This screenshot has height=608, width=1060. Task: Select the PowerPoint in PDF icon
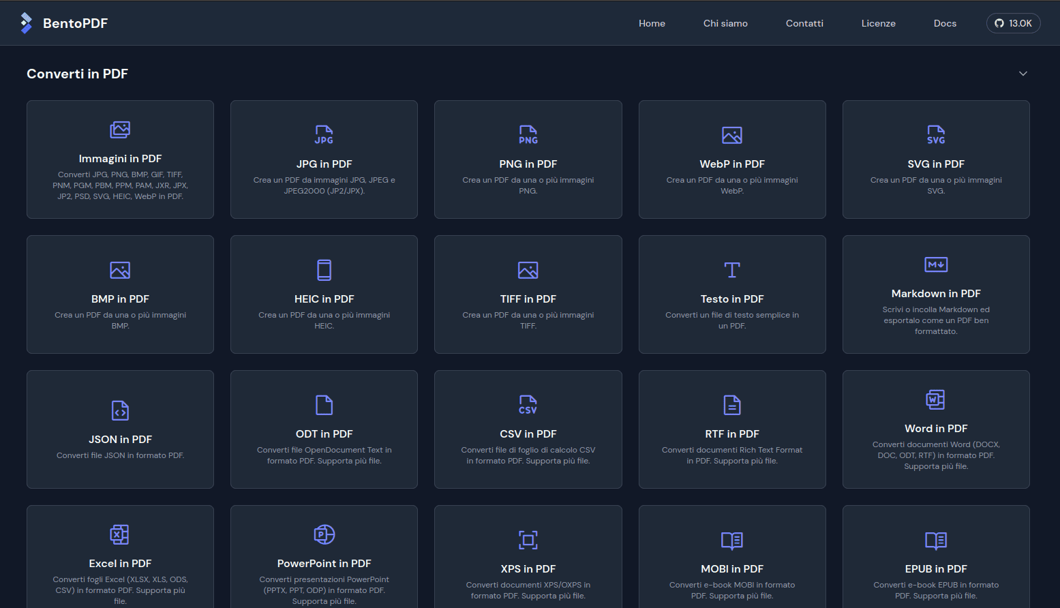(324, 534)
